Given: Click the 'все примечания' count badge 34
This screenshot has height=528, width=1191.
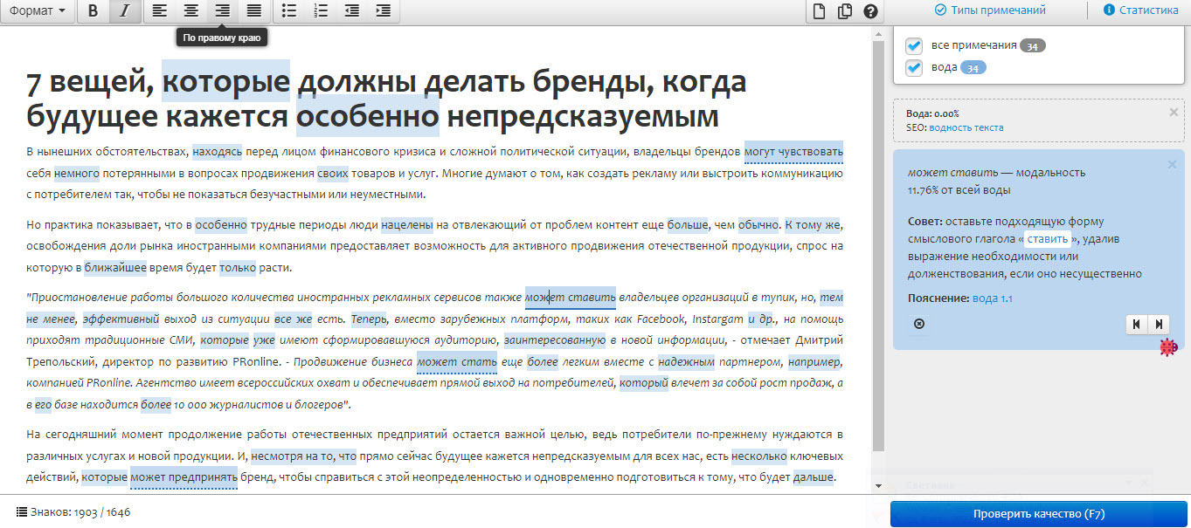Looking at the screenshot, I should 1032,45.
